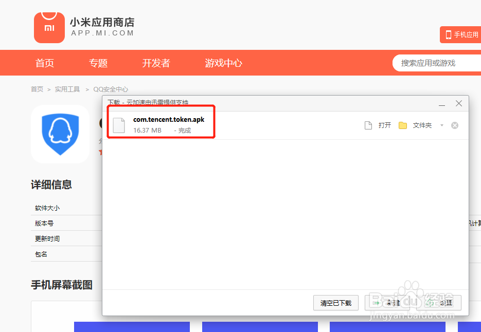Click the 实用工具 breadcrumb link
Viewport: 481px width, 332px height.
pos(67,89)
